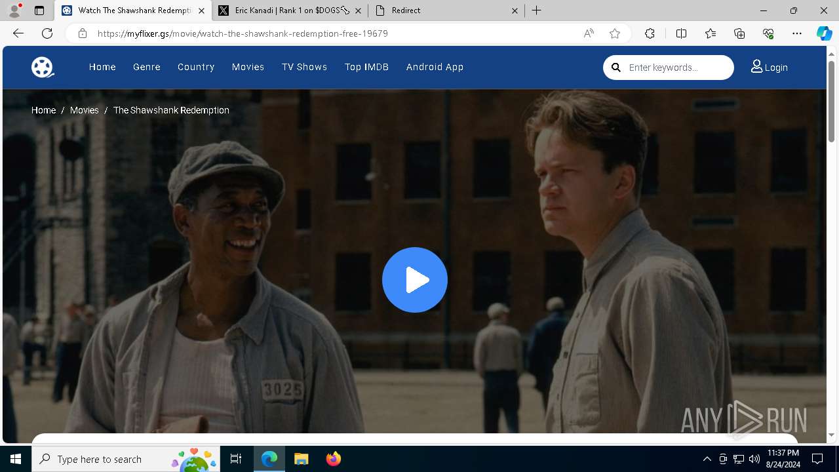Open the browser profile icon
839x472 pixels.
pyautogui.click(x=14, y=10)
